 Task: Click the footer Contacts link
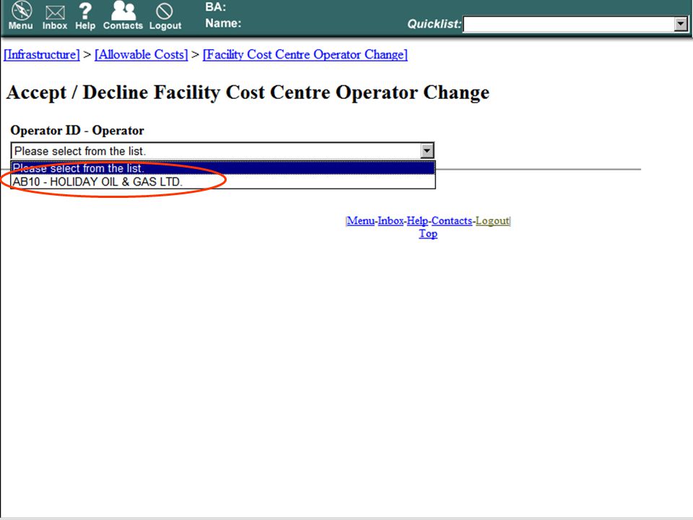[452, 221]
